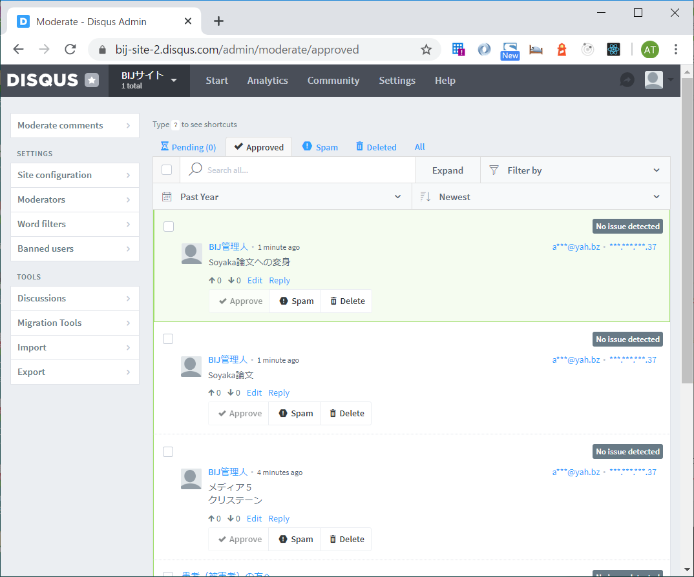The image size is (694, 577).
Task: Open the React developer tools extension icon
Action: point(613,50)
